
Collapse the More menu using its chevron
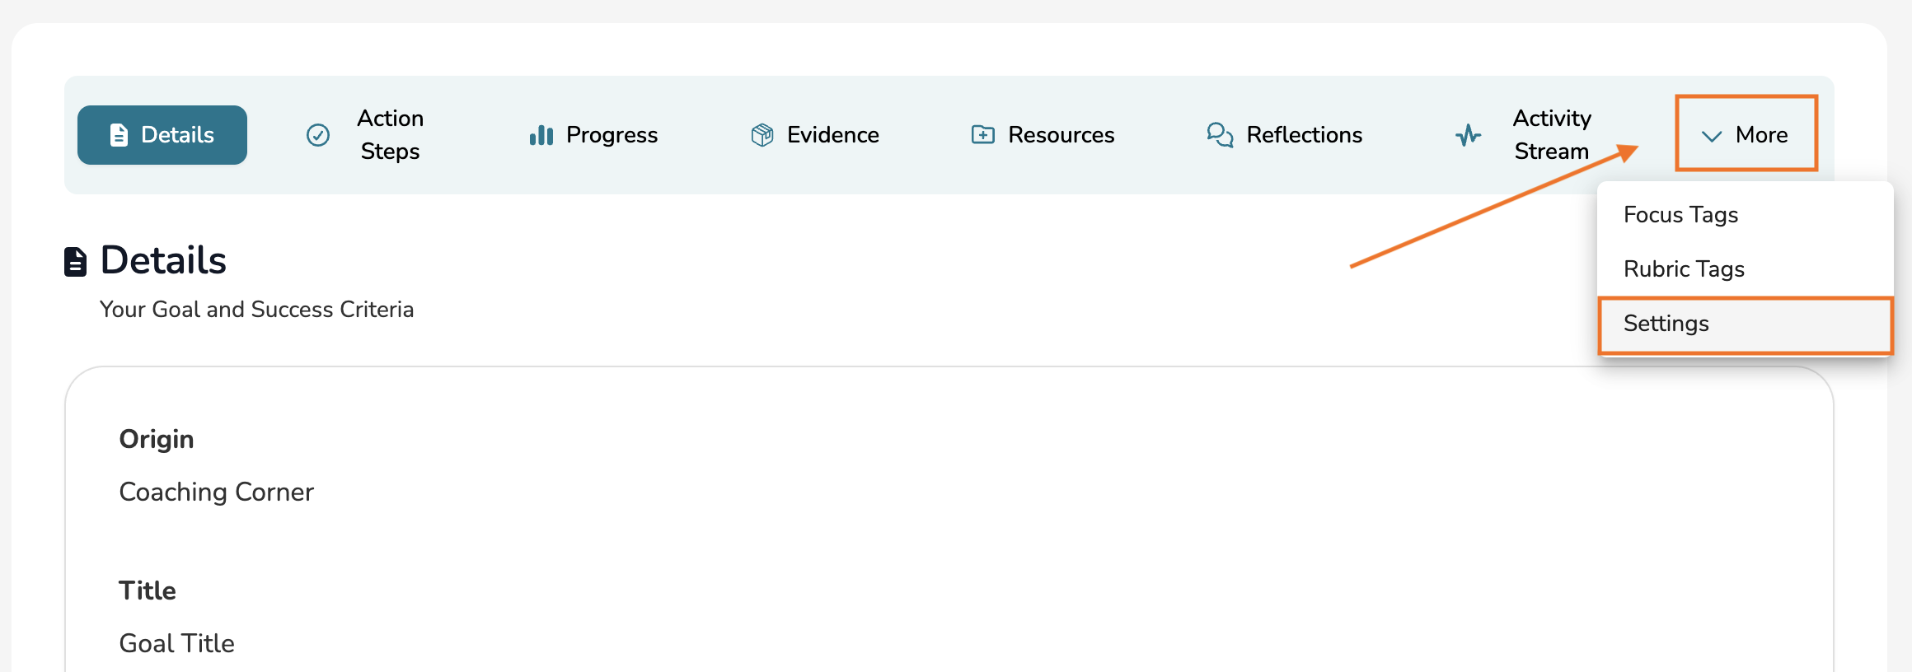1712,136
